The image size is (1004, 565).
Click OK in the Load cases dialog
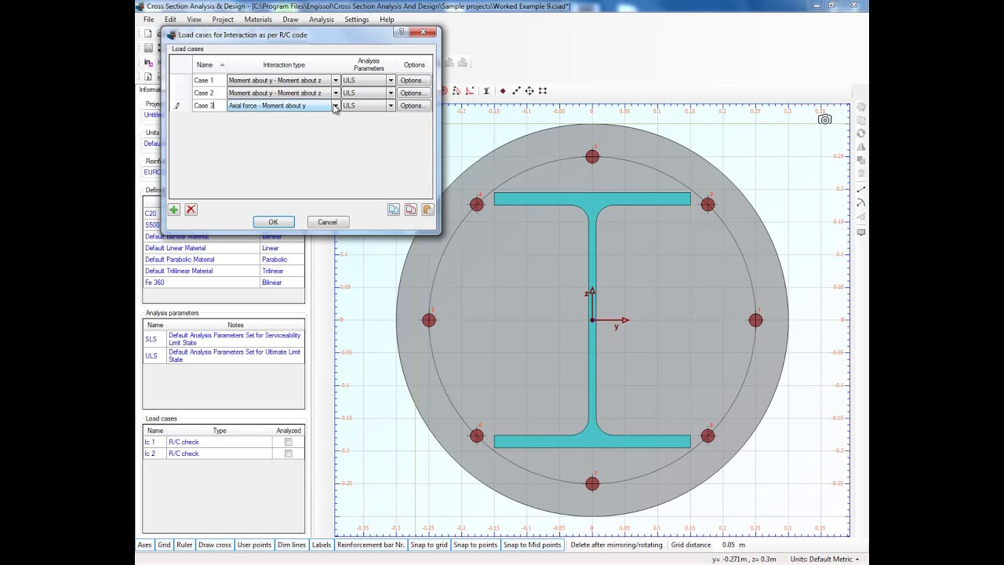coord(273,222)
